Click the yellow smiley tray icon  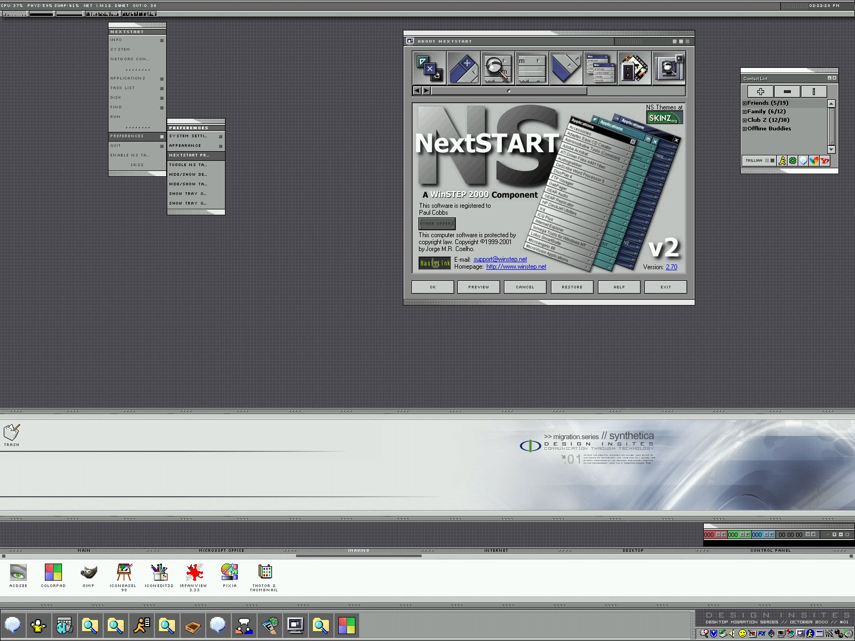click(x=742, y=633)
